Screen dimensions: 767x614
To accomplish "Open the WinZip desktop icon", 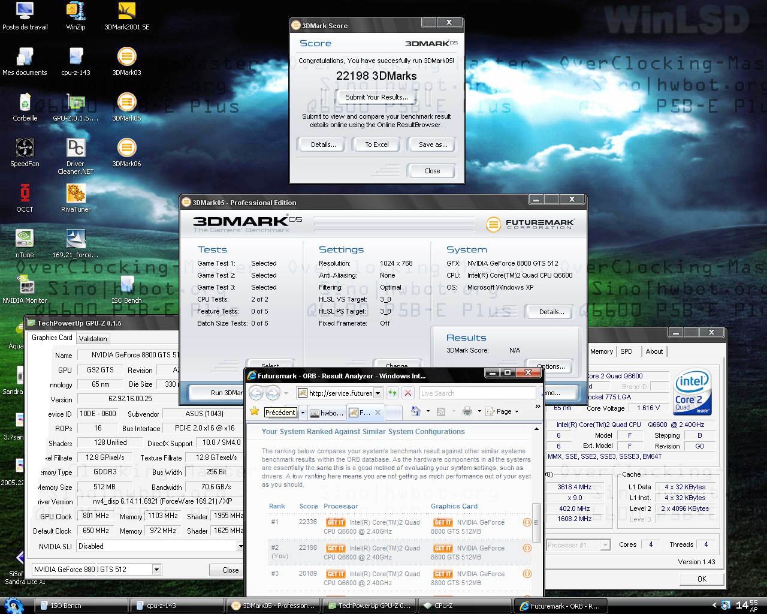I will click(76, 16).
